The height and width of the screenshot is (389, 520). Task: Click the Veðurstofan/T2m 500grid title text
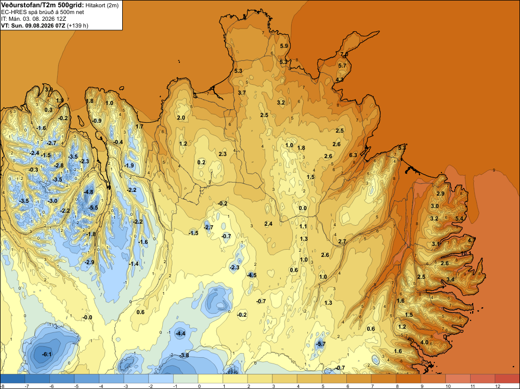43,5
